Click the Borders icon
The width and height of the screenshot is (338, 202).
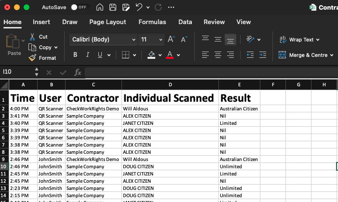pos(125,55)
